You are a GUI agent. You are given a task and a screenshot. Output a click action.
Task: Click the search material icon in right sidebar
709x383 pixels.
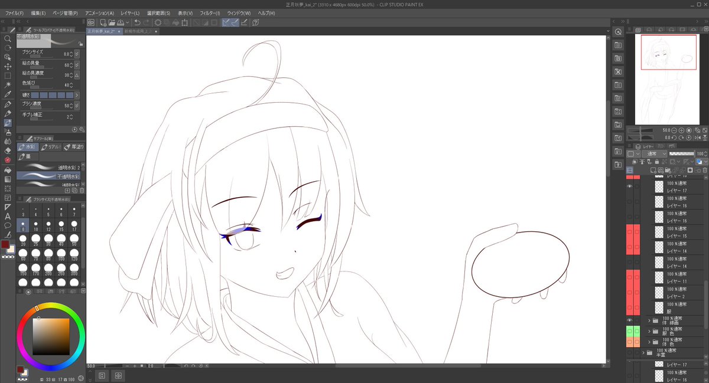point(617,32)
